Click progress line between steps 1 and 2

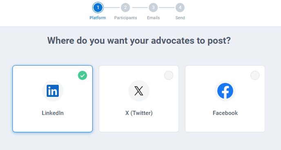coord(112,7)
